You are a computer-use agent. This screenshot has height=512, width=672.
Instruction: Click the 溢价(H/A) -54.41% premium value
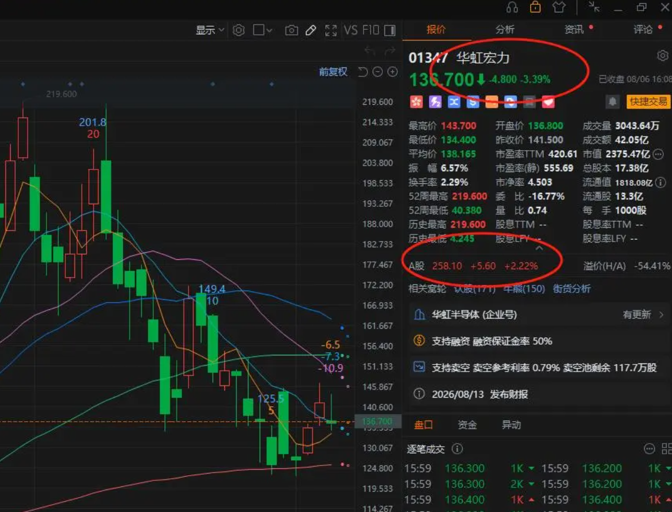tap(652, 266)
